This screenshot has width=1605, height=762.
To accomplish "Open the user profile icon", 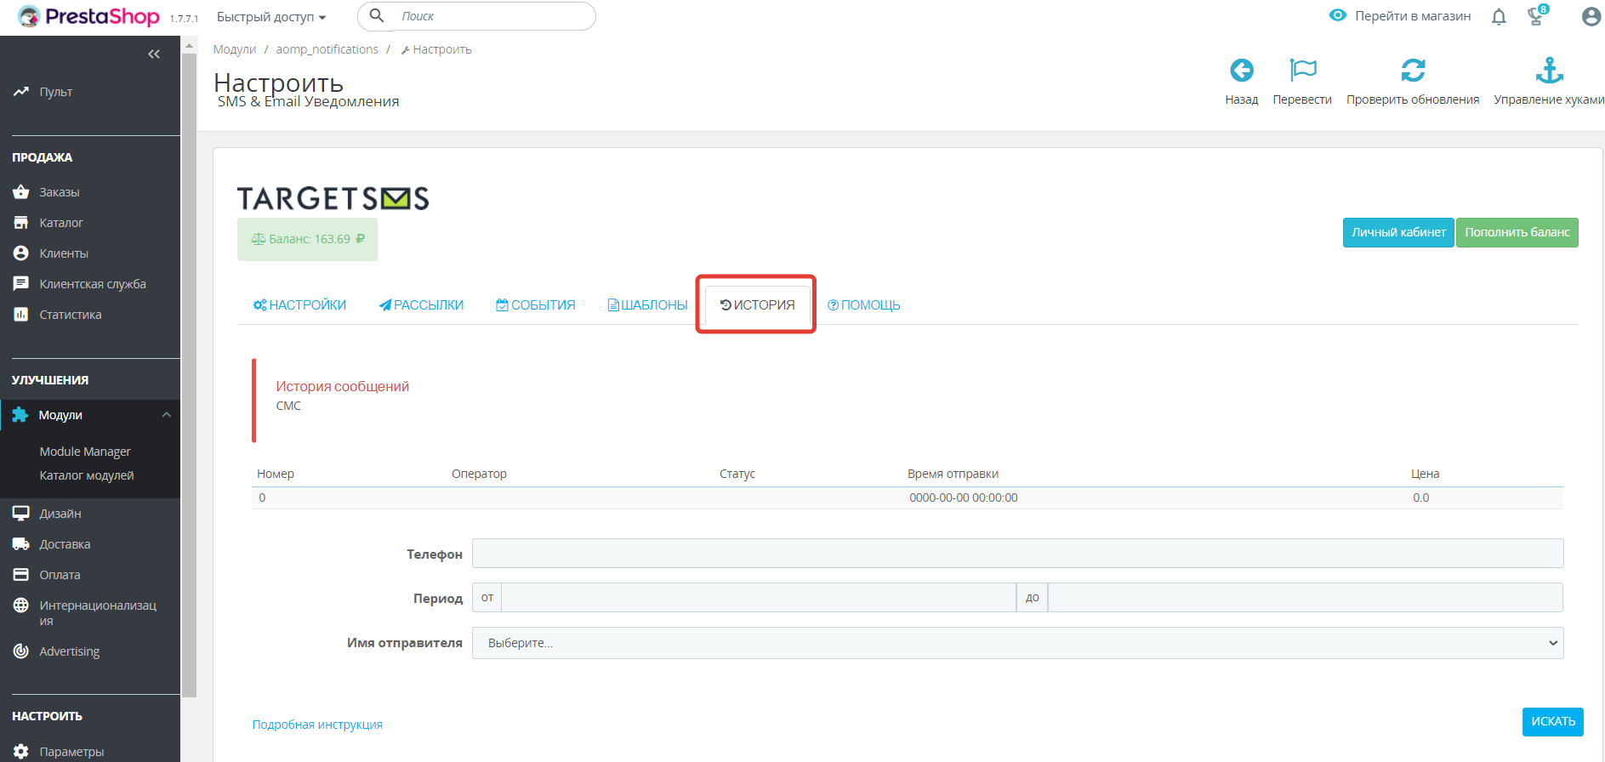I will pos(1591,16).
